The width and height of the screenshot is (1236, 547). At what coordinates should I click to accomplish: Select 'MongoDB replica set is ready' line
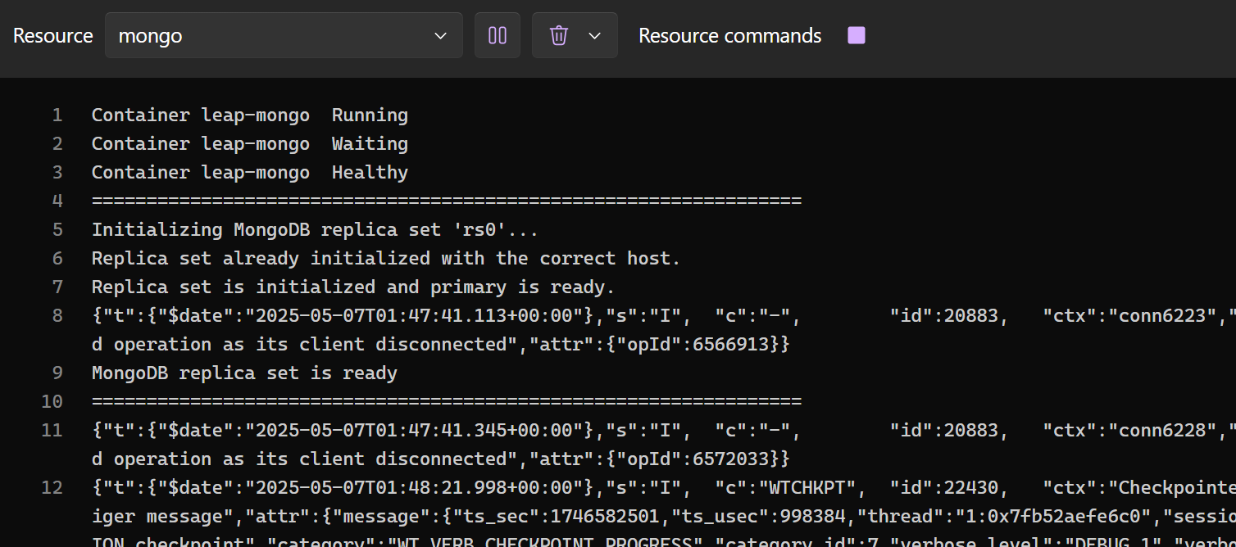[244, 373]
